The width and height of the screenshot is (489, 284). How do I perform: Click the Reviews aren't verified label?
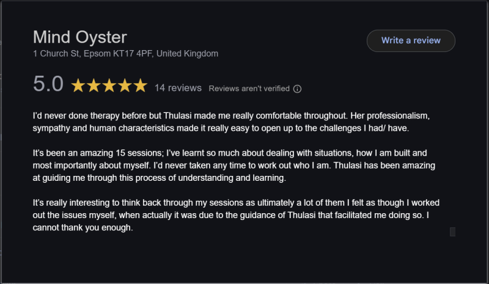tap(249, 89)
